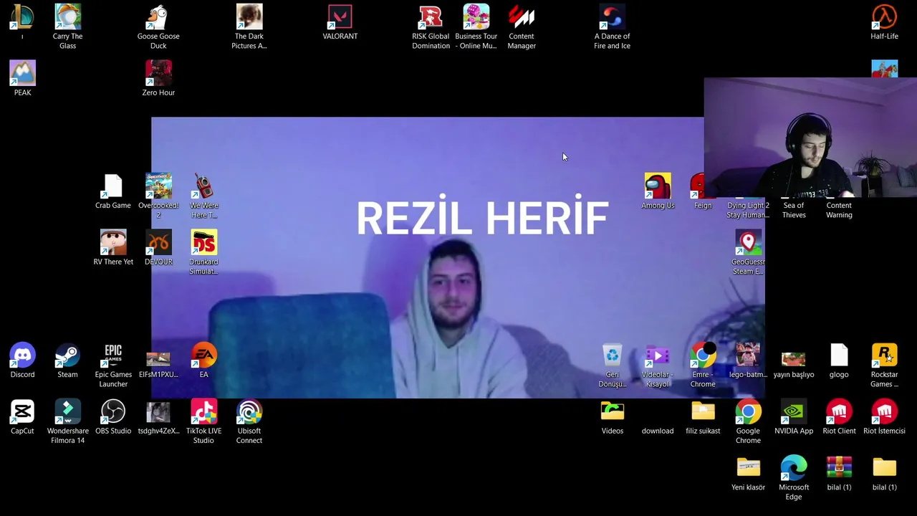Open CapCut video editor icon

click(22, 412)
